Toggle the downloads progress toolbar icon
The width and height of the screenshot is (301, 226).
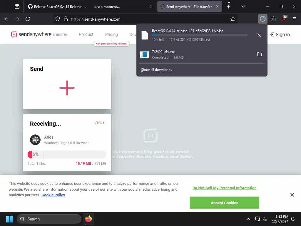(x=262, y=19)
